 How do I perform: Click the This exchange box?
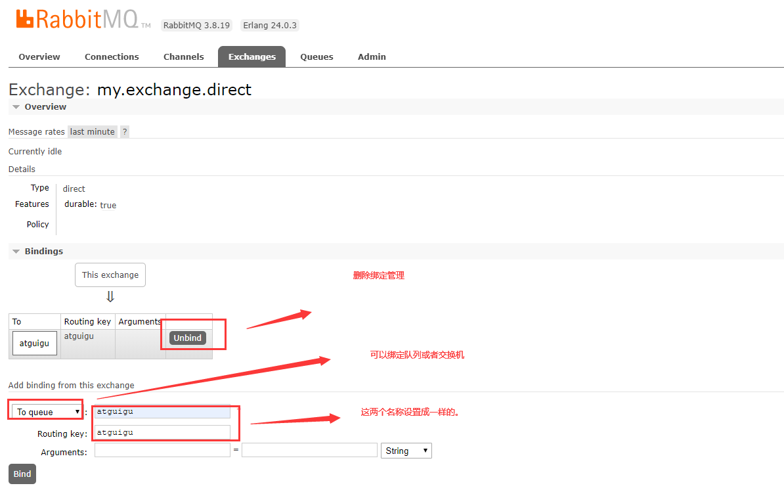110,275
